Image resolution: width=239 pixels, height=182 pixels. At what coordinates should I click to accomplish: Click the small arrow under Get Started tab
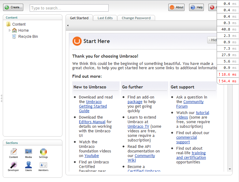click(68, 26)
